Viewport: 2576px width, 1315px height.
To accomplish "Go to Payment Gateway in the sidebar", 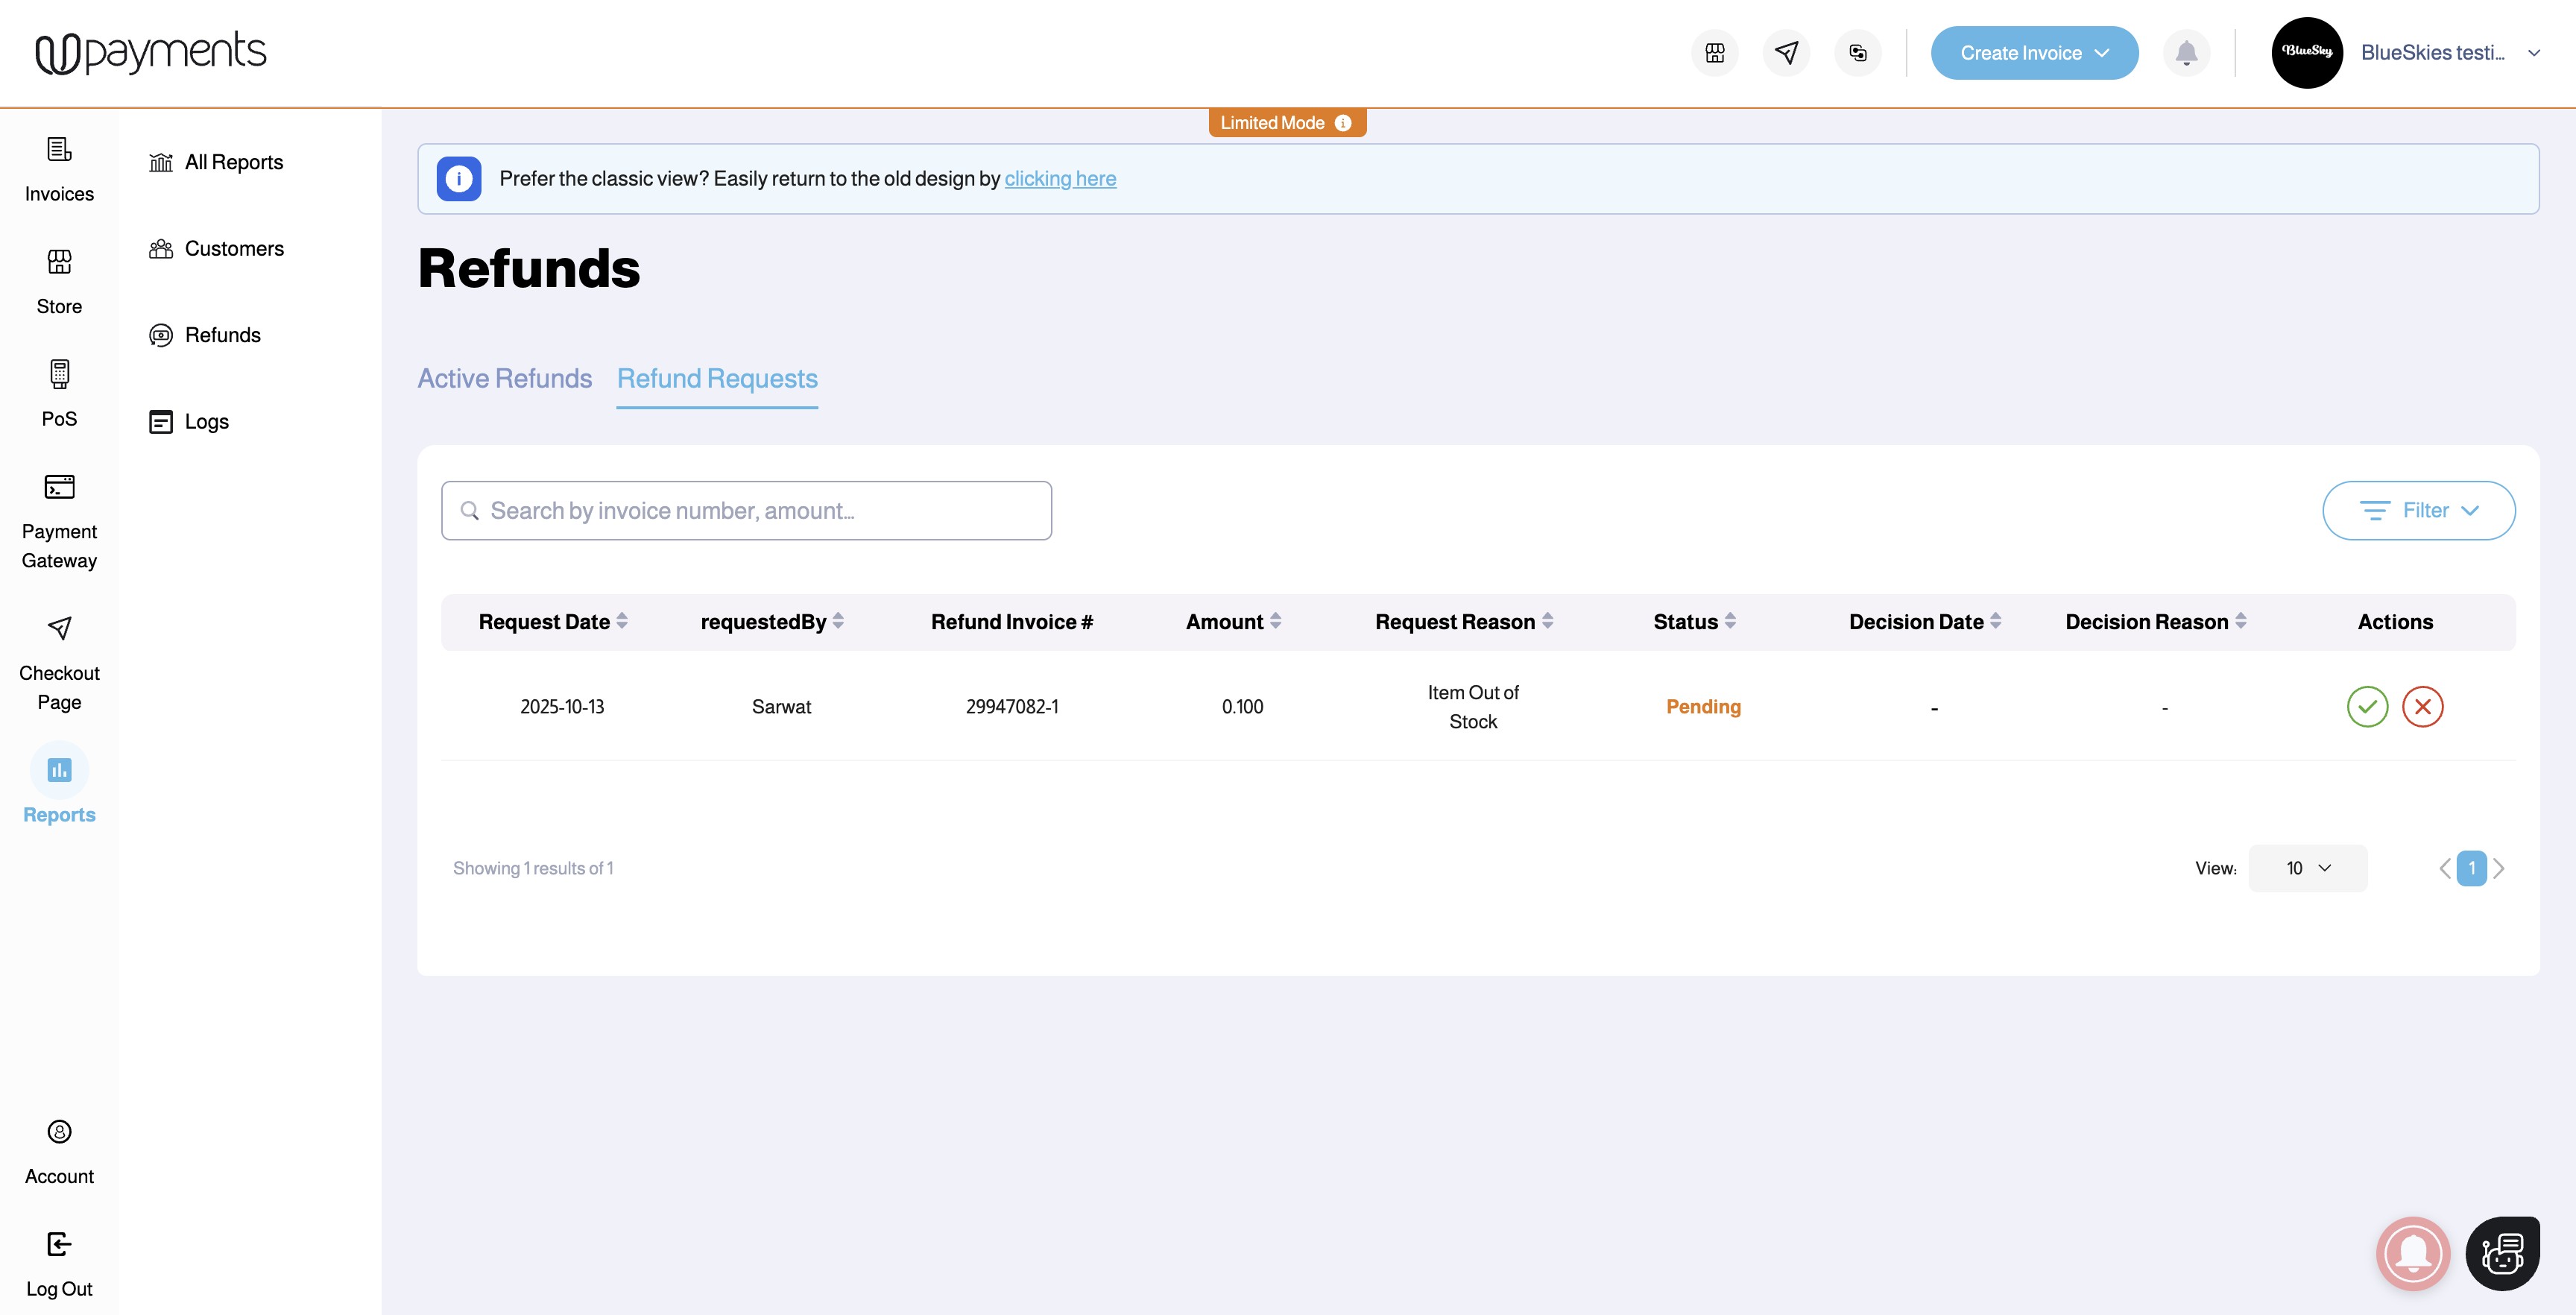I will [x=59, y=520].
